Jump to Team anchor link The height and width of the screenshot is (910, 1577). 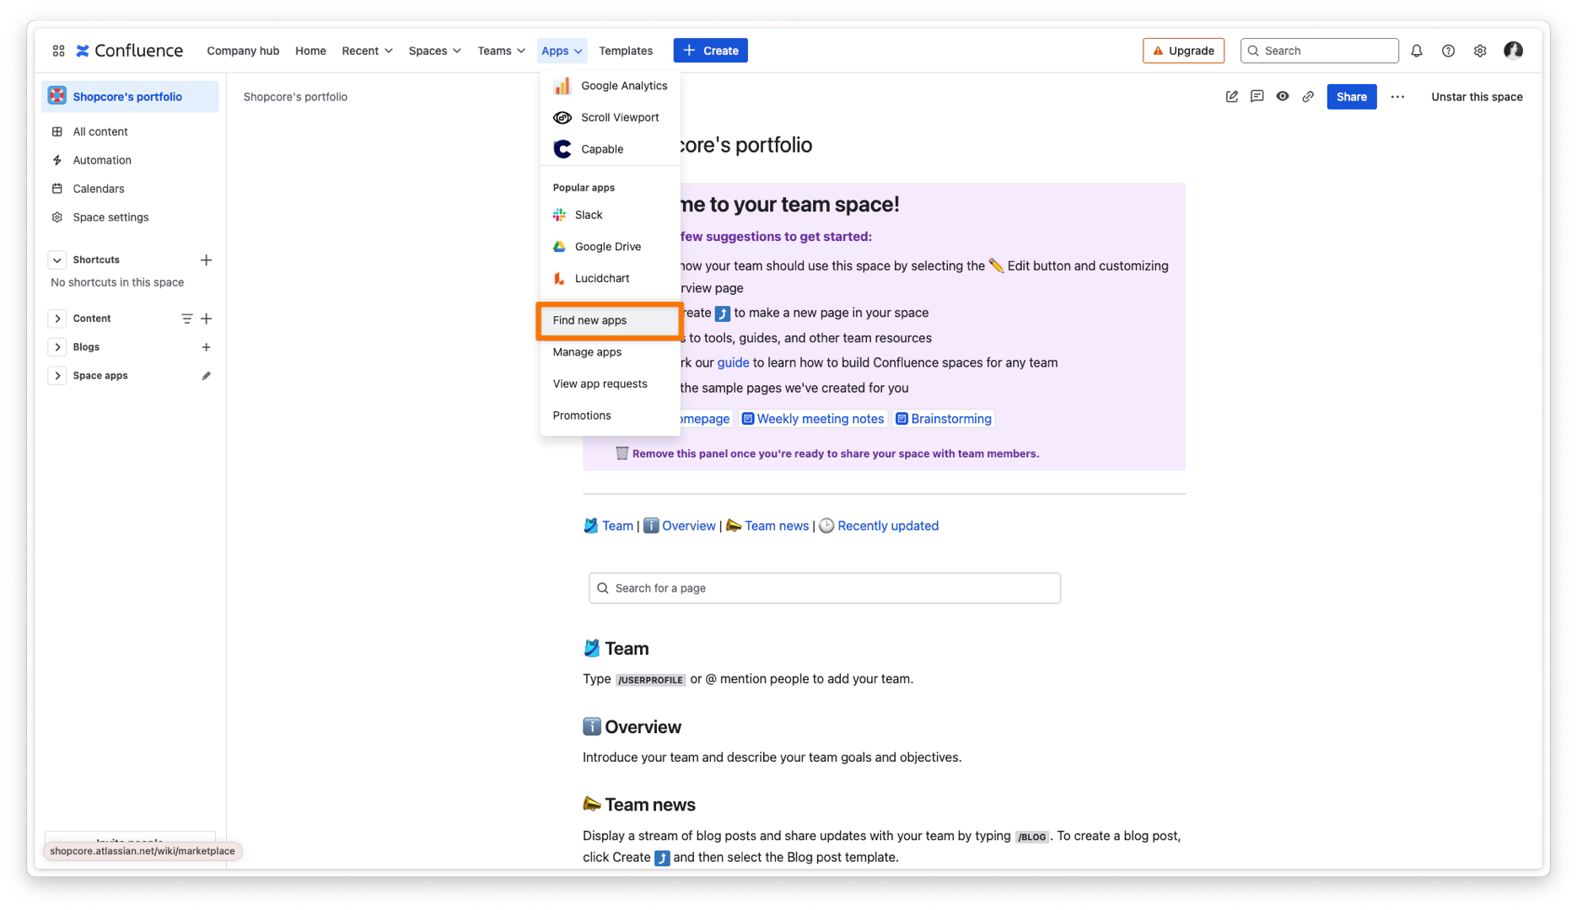pos(617,526)
